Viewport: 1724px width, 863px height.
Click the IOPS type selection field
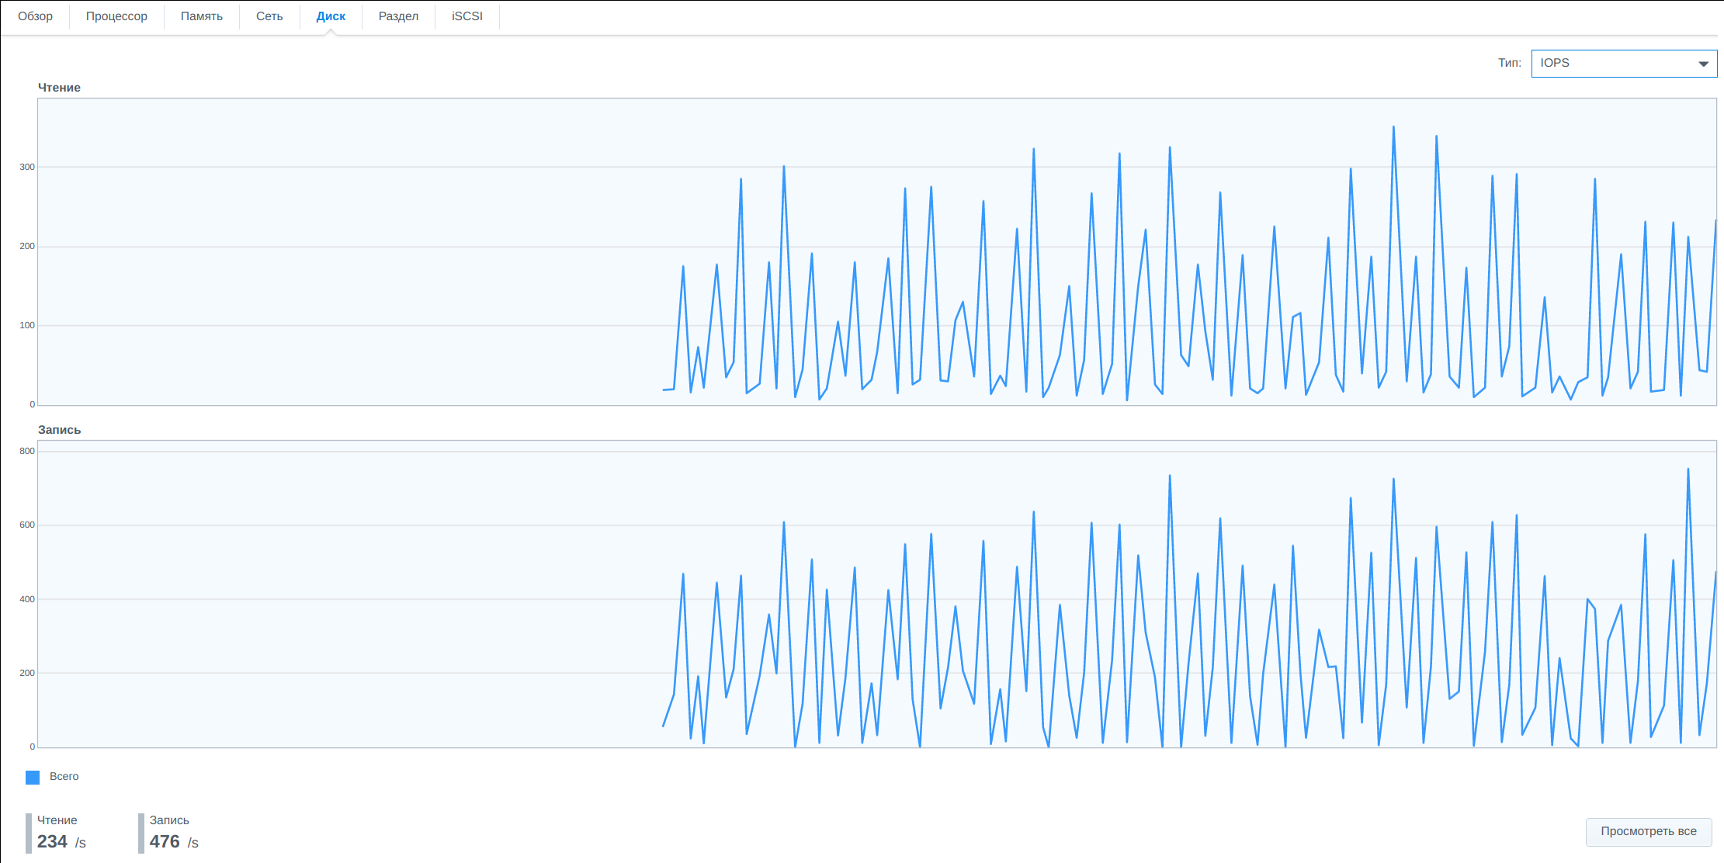[x=1624, y=64]
